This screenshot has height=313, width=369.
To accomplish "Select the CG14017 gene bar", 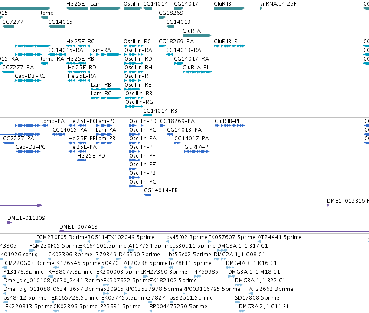I will click(179, 8).
